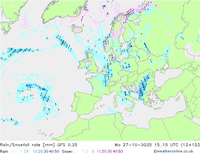This screenshot has width=200, height=154.
Task: Select rain legend value 0.1
Action: 14,151
